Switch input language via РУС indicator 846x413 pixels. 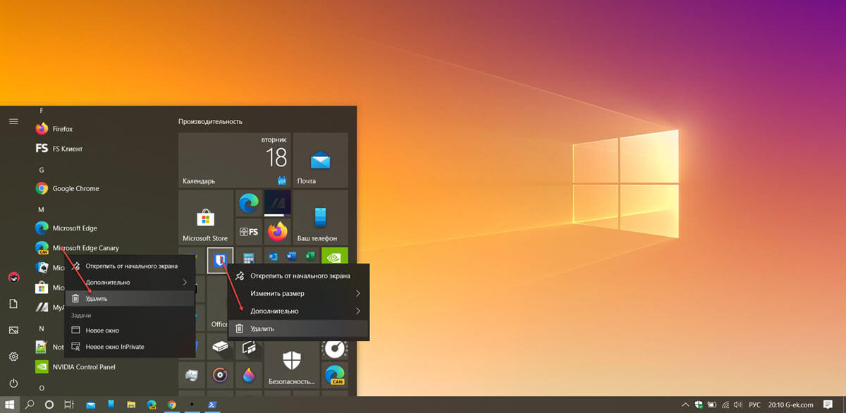(754, 405)
